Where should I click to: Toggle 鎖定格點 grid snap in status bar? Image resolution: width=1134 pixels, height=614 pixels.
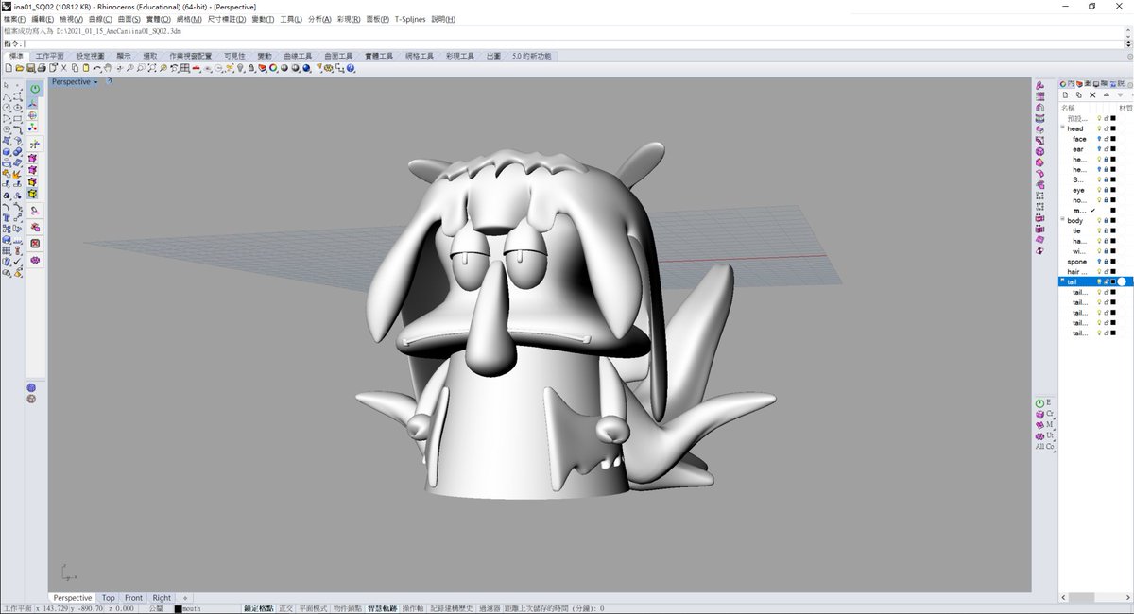(x=258, y=609)
